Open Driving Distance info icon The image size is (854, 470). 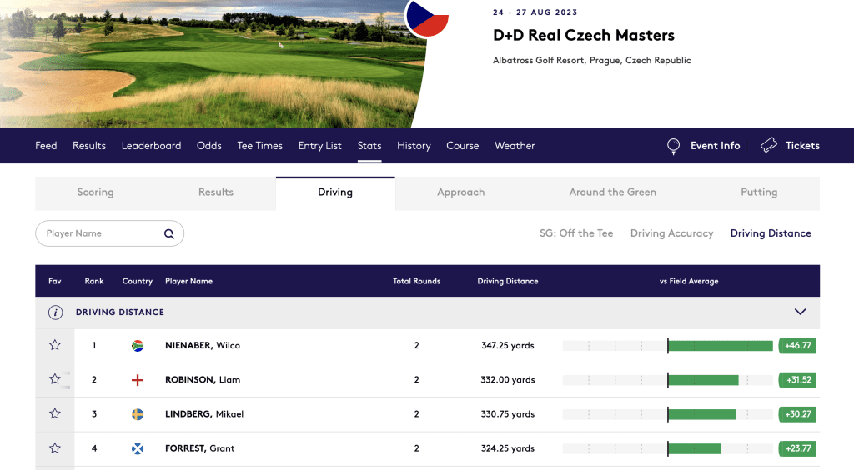[x=55, y=312]
